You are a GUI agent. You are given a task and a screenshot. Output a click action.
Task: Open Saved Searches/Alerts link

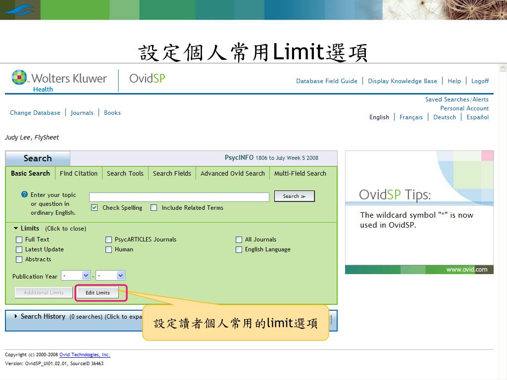coord(456,99)
